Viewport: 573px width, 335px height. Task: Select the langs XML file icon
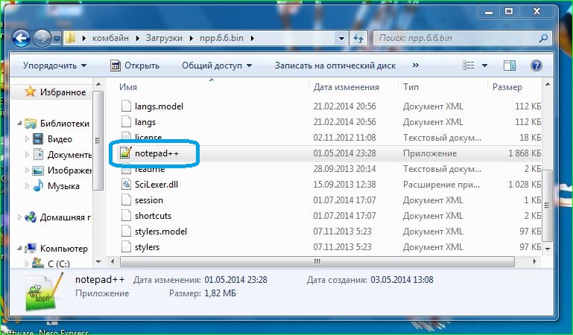tap(126, 122)
